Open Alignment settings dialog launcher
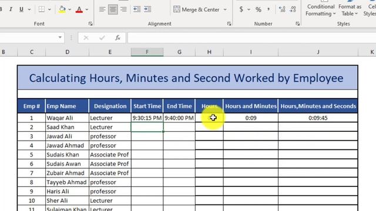The image size is (376, 211). click(x=229, y=23)
